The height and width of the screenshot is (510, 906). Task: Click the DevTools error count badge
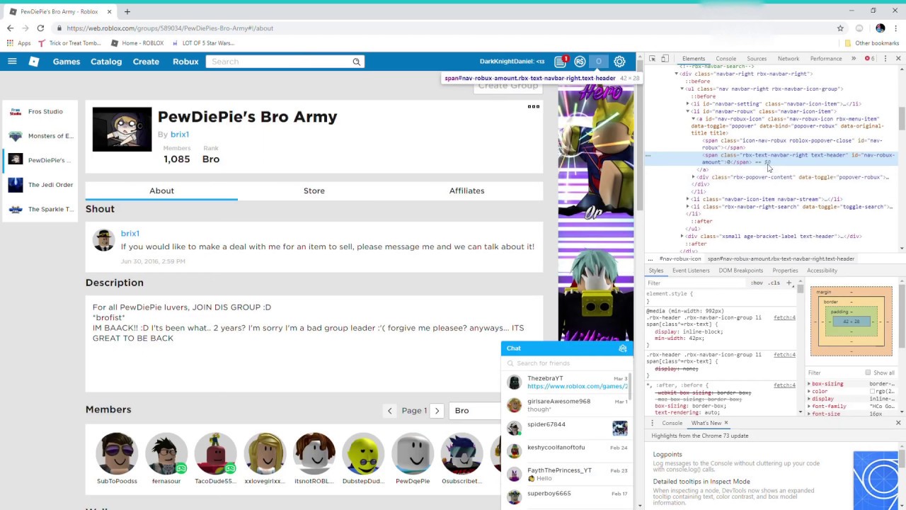[870, 59]
